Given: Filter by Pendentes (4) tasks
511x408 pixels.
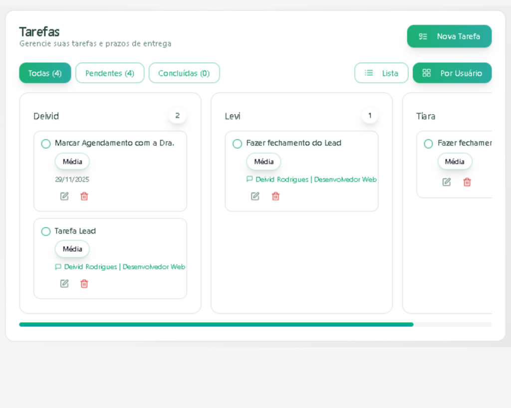Looking at the screenshot, I should tap(110, 73).
